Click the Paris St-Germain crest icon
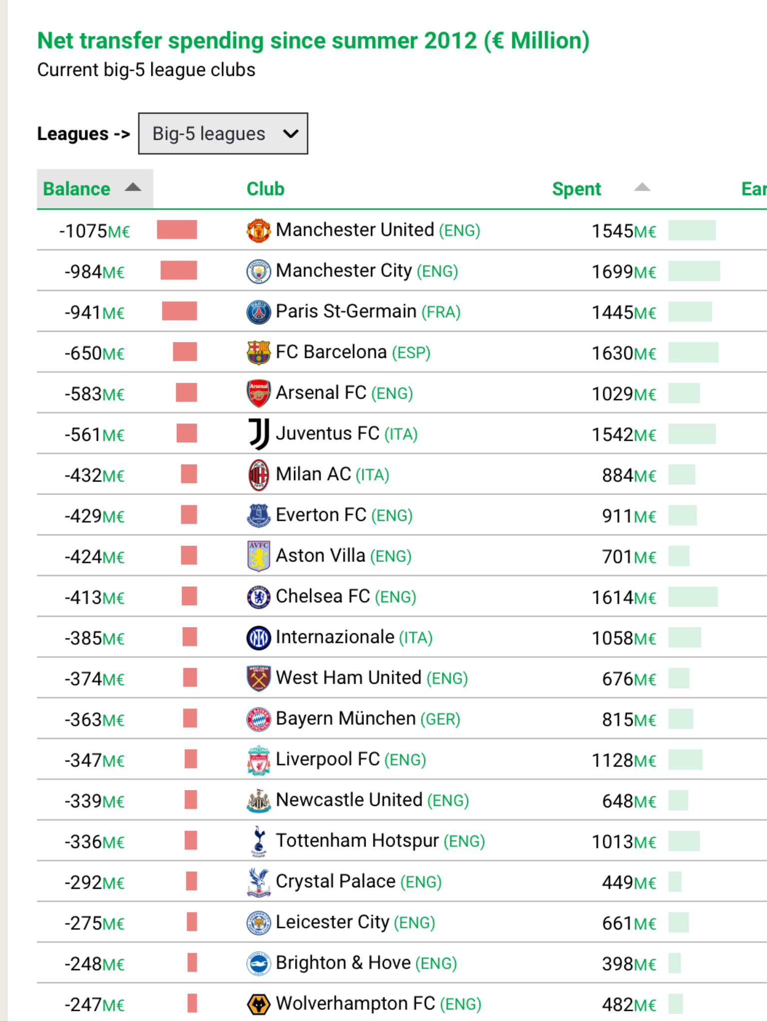 click(259, 312)
